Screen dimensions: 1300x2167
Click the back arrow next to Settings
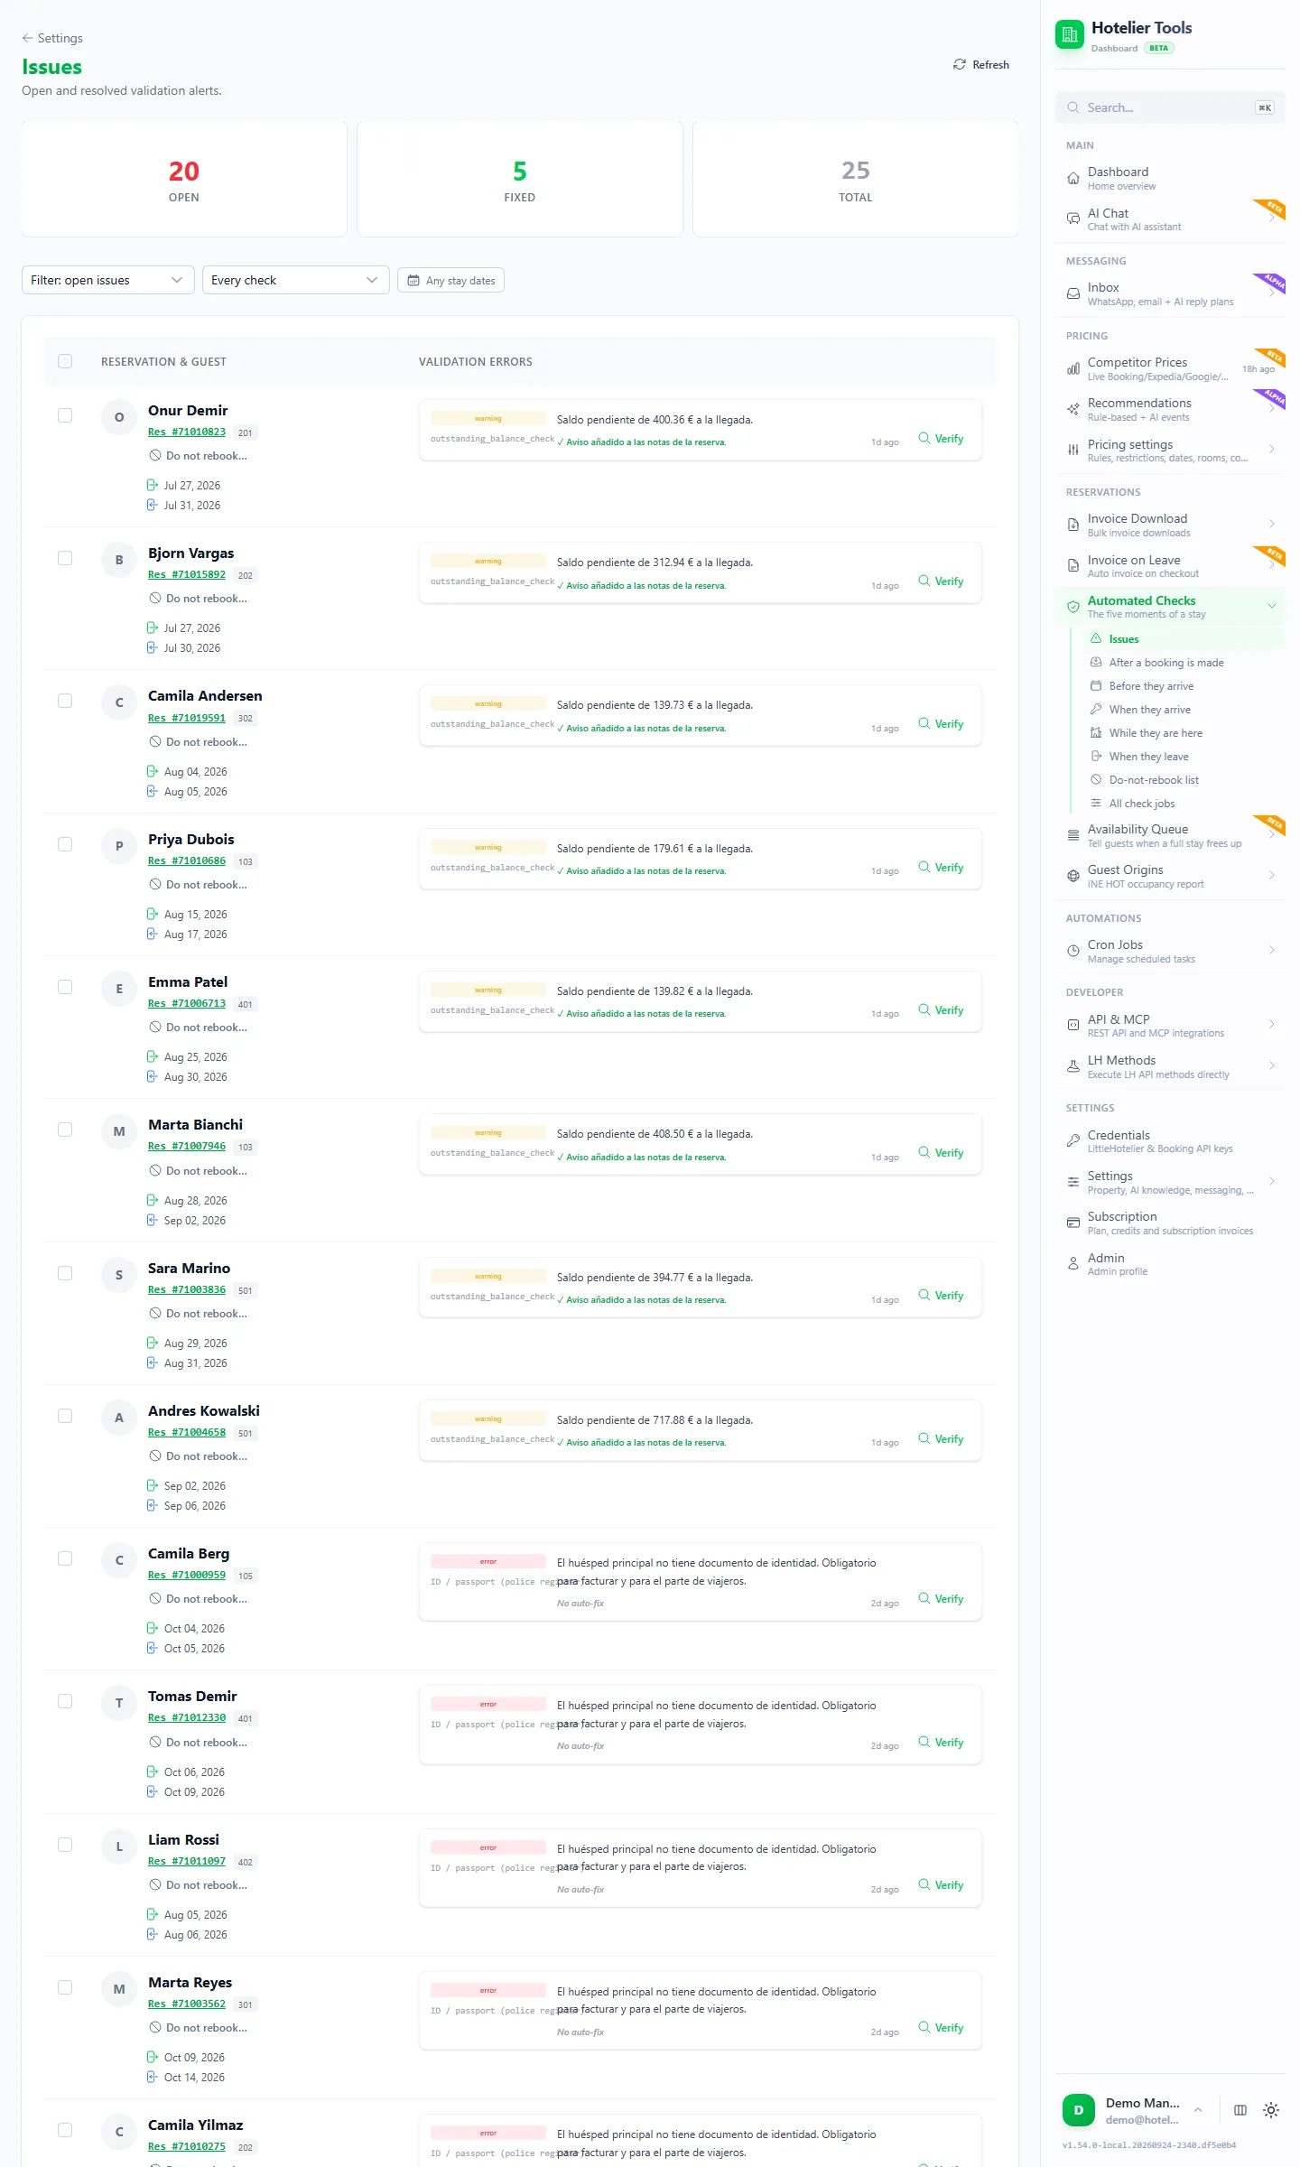[x=27, y=38]
